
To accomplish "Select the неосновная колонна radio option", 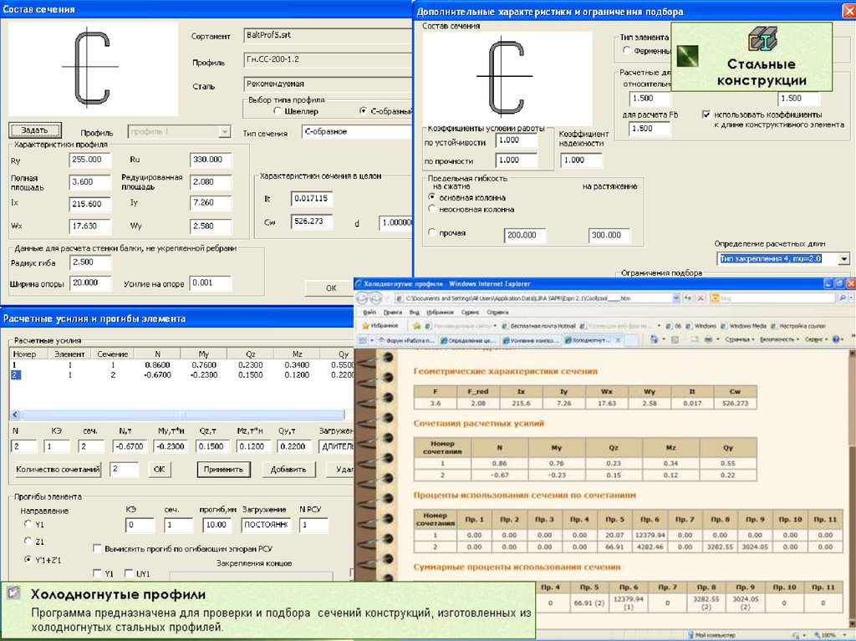I will click(x=431, y=209).
